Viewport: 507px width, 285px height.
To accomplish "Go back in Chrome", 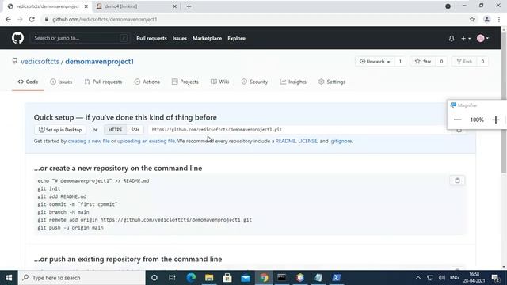I will click(x=8, y=19).
